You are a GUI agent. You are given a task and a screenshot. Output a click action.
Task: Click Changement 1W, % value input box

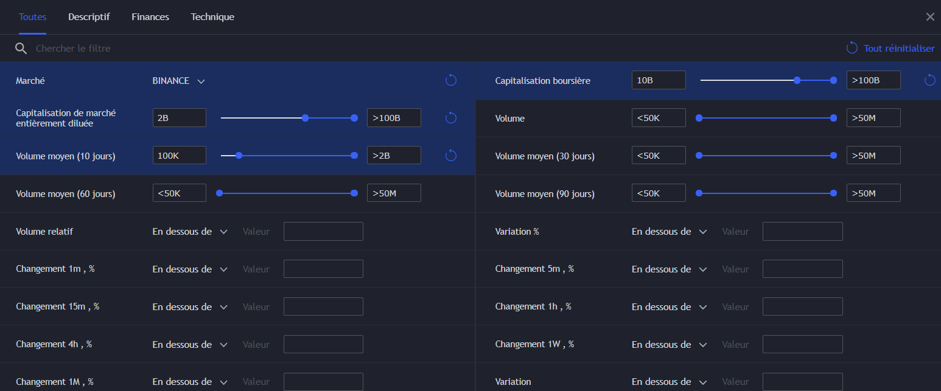point(803,345)
